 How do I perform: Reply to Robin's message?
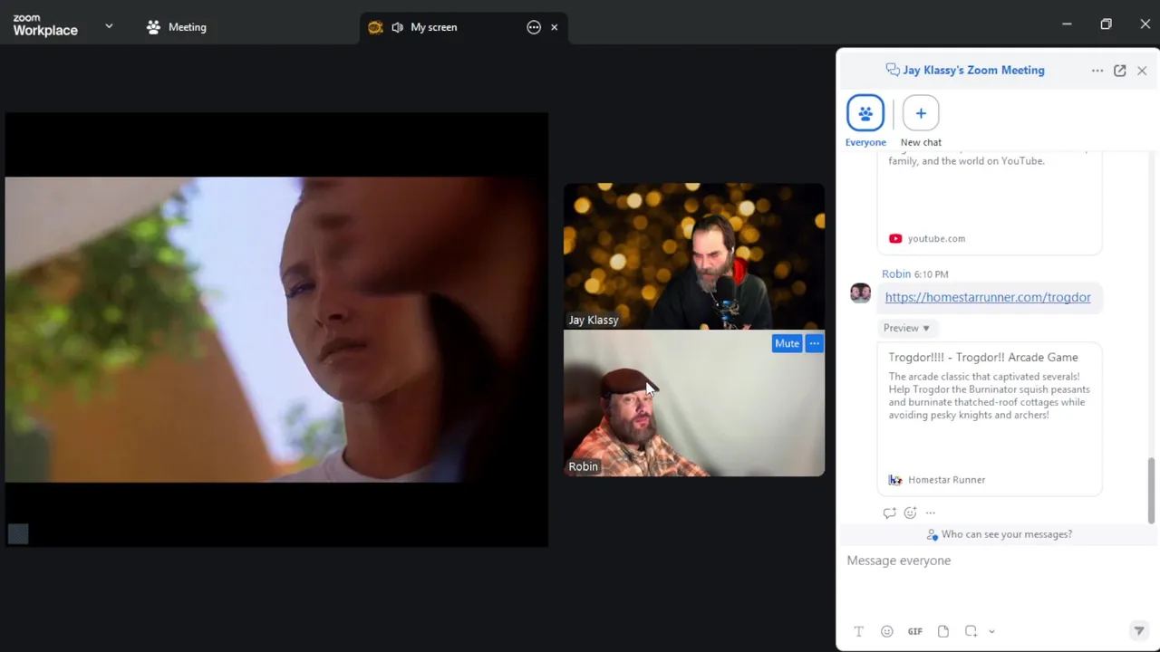click(889, 513)
